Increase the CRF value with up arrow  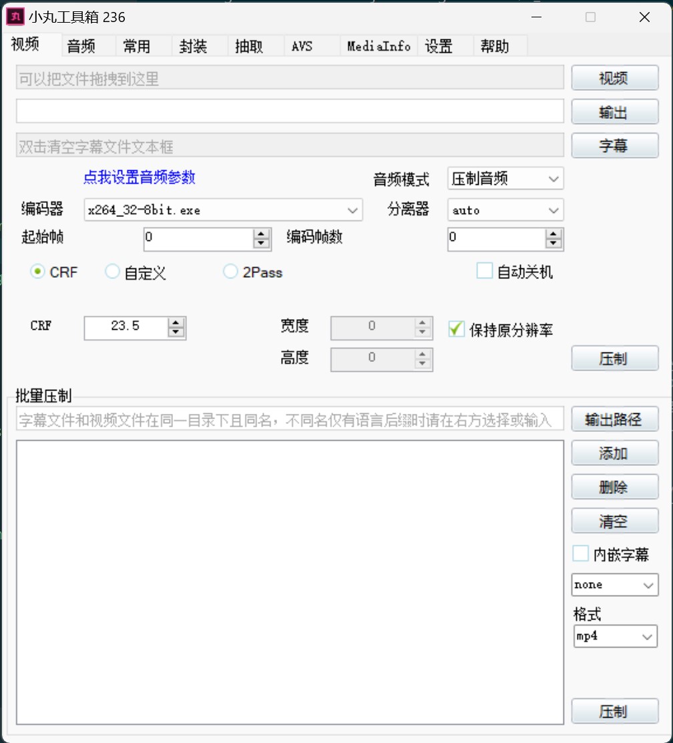(x=176, y=323)
